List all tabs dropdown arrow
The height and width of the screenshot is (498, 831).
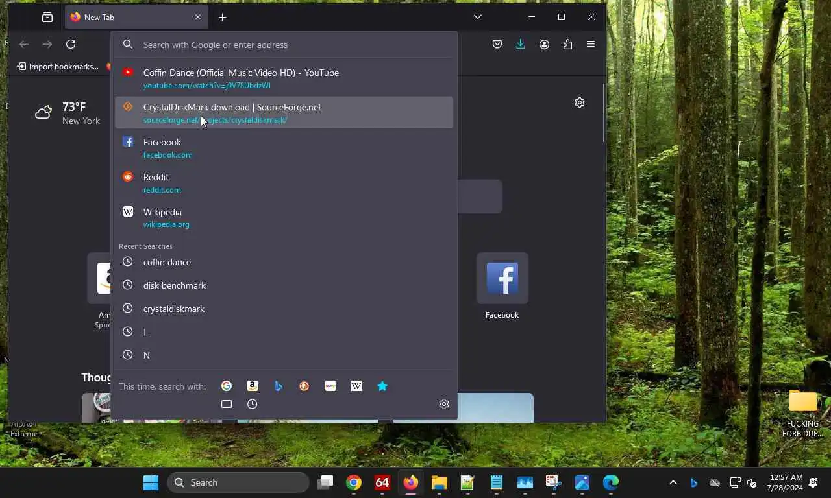[x=478, y=17]
